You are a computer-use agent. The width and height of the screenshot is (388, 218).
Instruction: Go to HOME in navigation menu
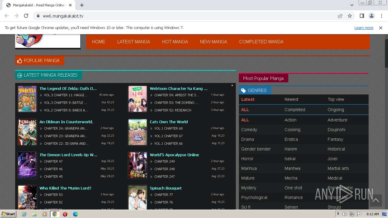pyautogui.click(x=99, y=42)
